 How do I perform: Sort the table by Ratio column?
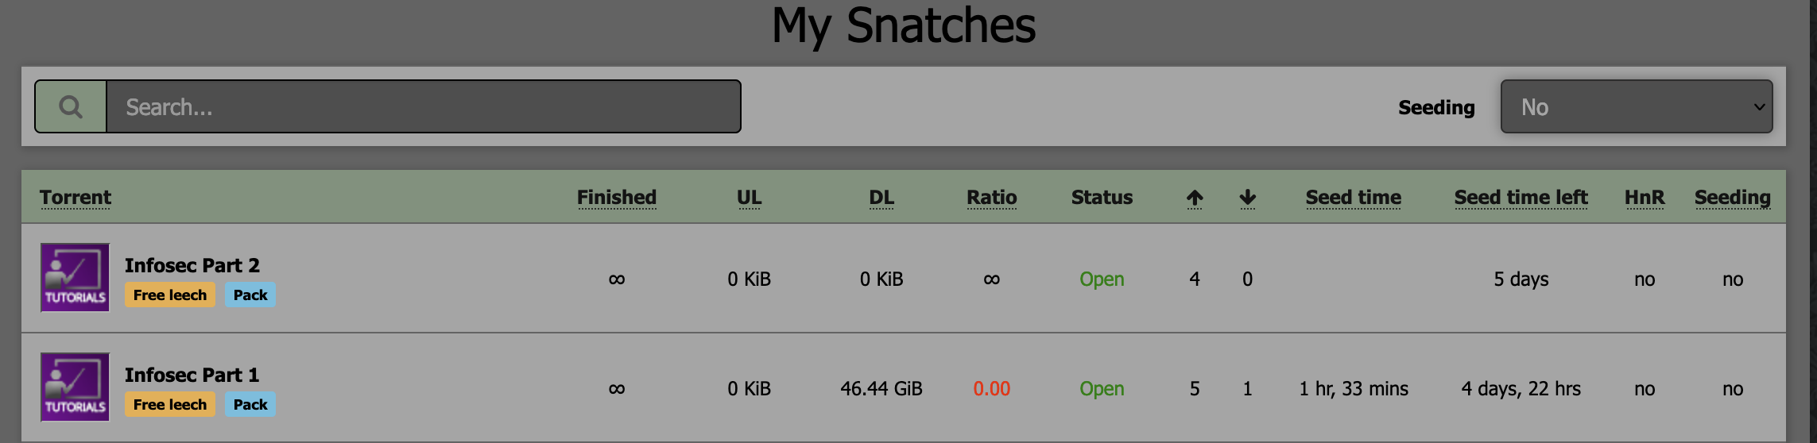pos(991,197)
